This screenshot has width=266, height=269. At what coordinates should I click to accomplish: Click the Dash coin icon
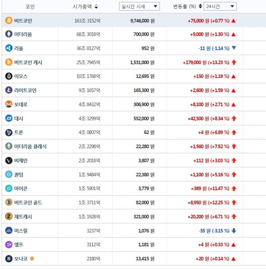(x=9, y=118)
